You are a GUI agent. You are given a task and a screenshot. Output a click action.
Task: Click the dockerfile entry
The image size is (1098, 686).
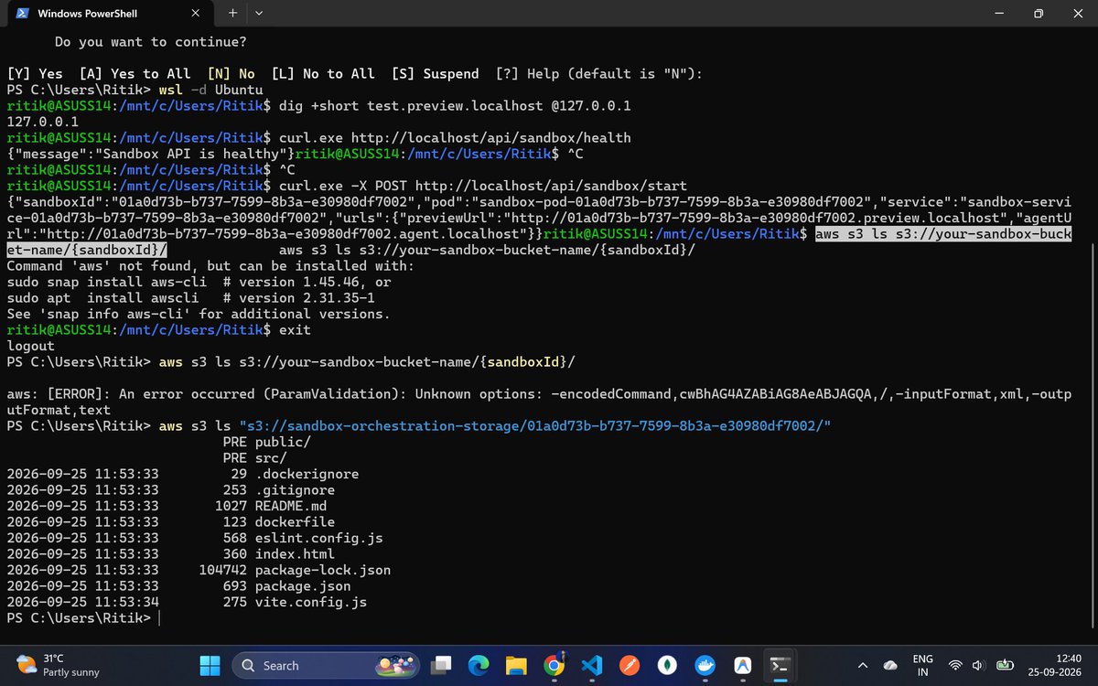[295, 521]
